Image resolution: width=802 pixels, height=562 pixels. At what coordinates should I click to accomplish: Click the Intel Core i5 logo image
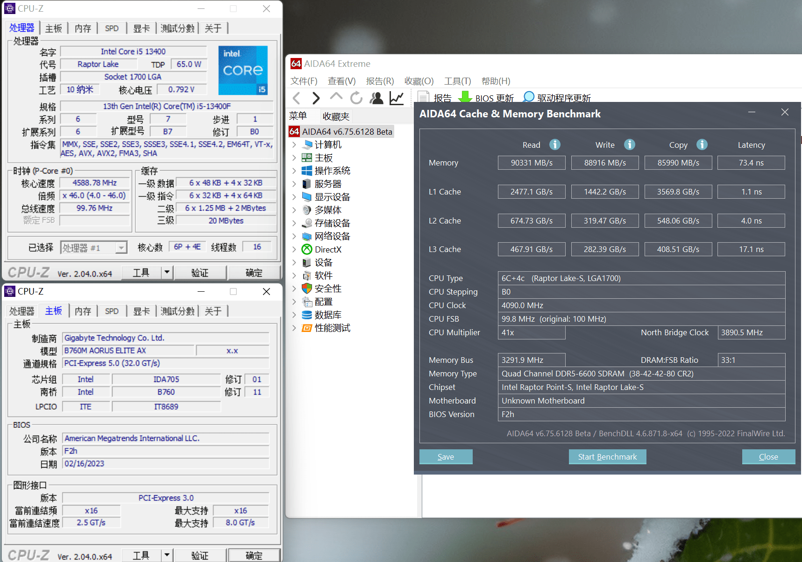point(243,70)
